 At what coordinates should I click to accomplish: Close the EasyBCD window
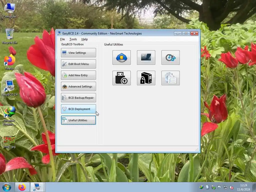(x=194, y=33)
